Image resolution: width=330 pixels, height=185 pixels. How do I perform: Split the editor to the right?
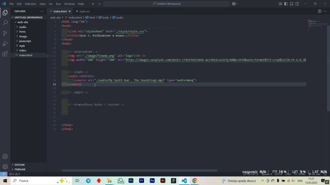[x=320, y=11]
